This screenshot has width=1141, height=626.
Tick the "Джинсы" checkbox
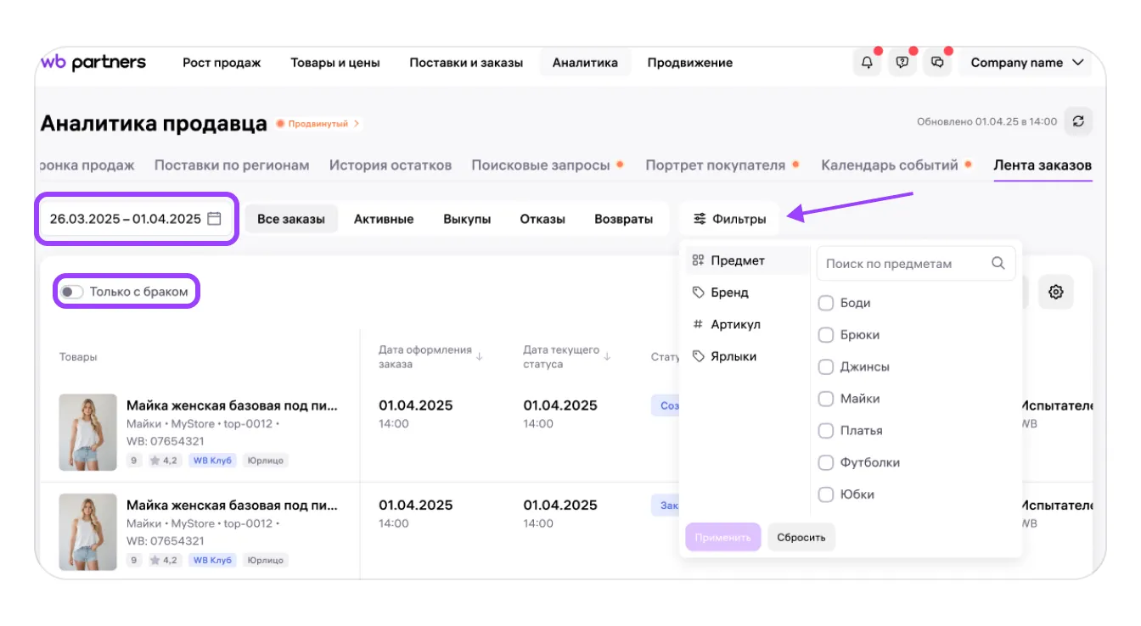tap(825, 367)
